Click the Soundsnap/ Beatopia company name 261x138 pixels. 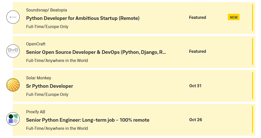click(46, 10)
